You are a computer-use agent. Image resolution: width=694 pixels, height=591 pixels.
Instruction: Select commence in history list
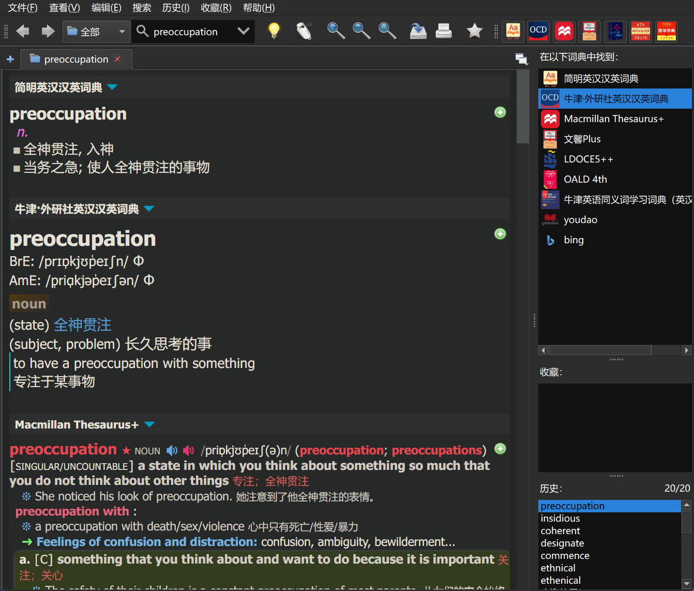coord(610,556)
